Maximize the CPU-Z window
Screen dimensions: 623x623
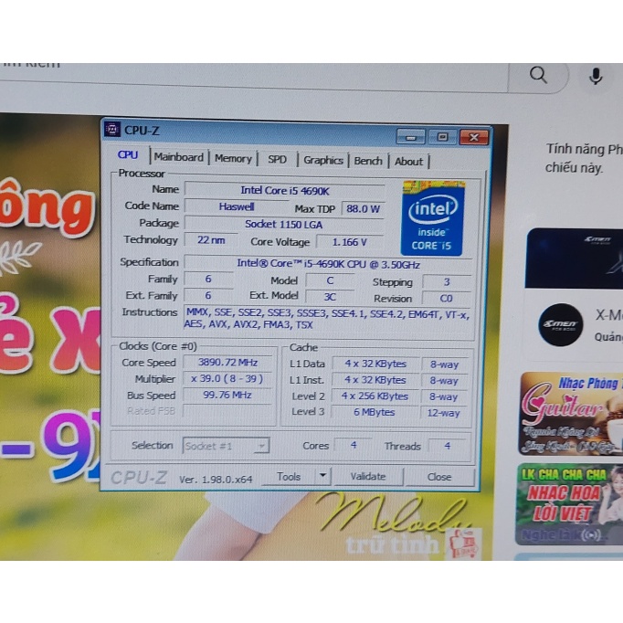(x=442, y=137)
